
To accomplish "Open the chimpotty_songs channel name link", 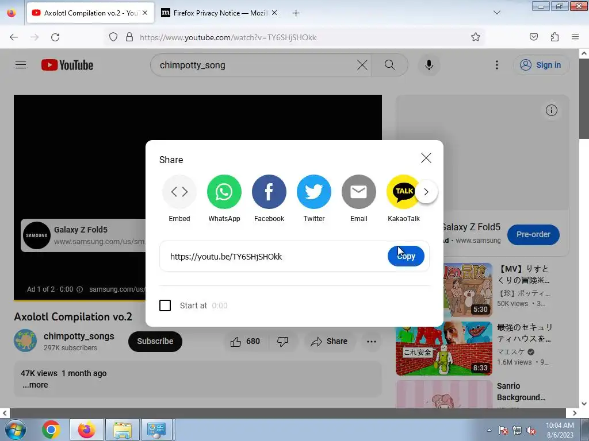I will [x=79, y=336].
